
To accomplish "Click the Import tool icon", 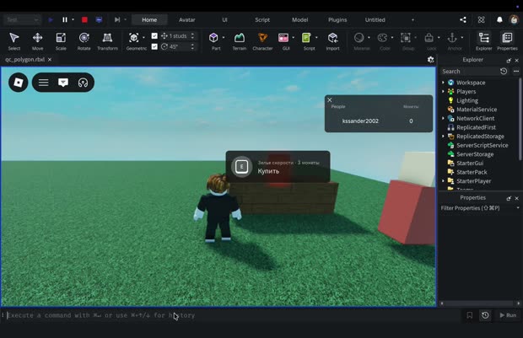I will (332, 41).
